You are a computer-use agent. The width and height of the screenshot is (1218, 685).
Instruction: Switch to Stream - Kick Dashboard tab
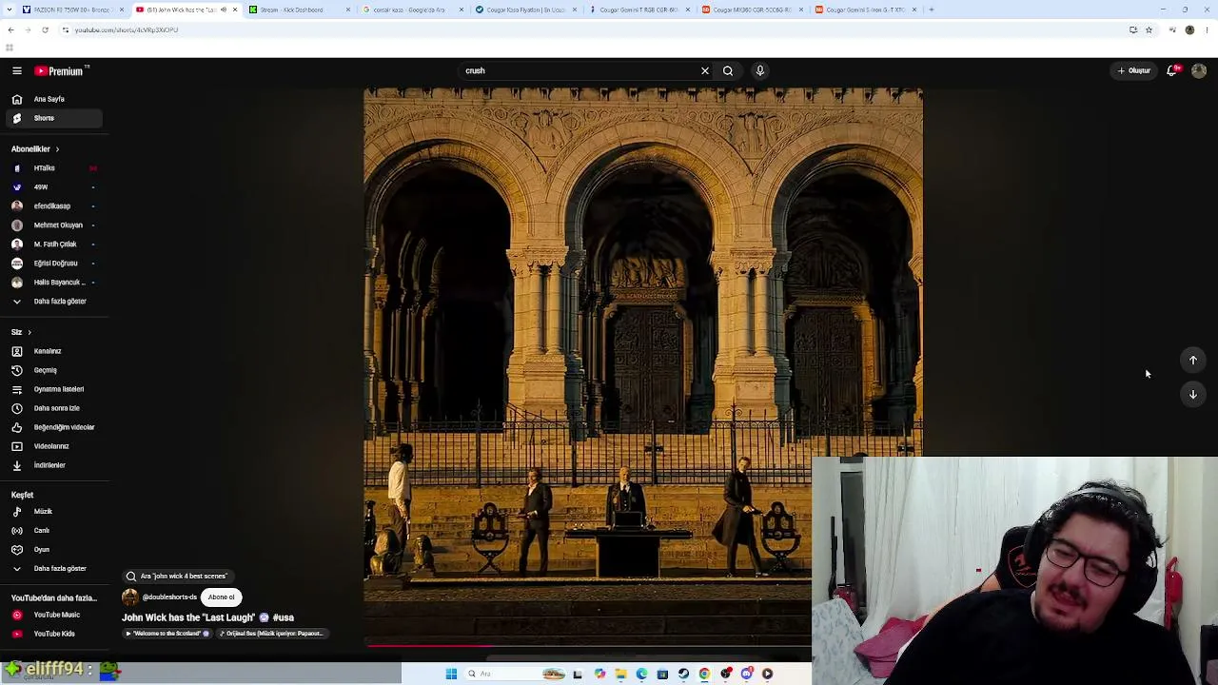coord(299,10)
